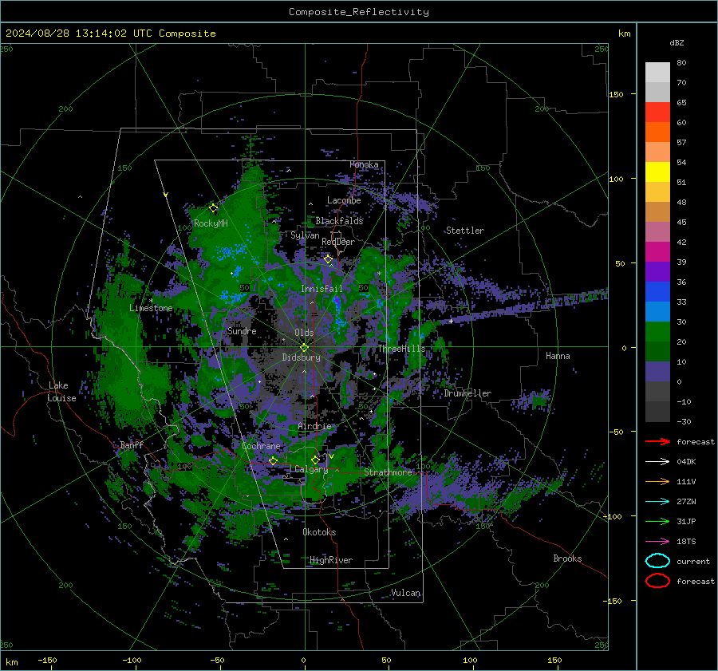Click the Strathmore town label
The height and width of the screenshot is (671, 718).
point(388,472)
